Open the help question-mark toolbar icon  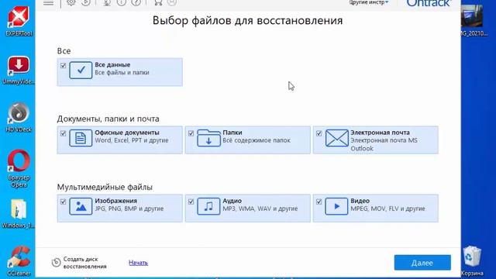click(x=136, y=2)
